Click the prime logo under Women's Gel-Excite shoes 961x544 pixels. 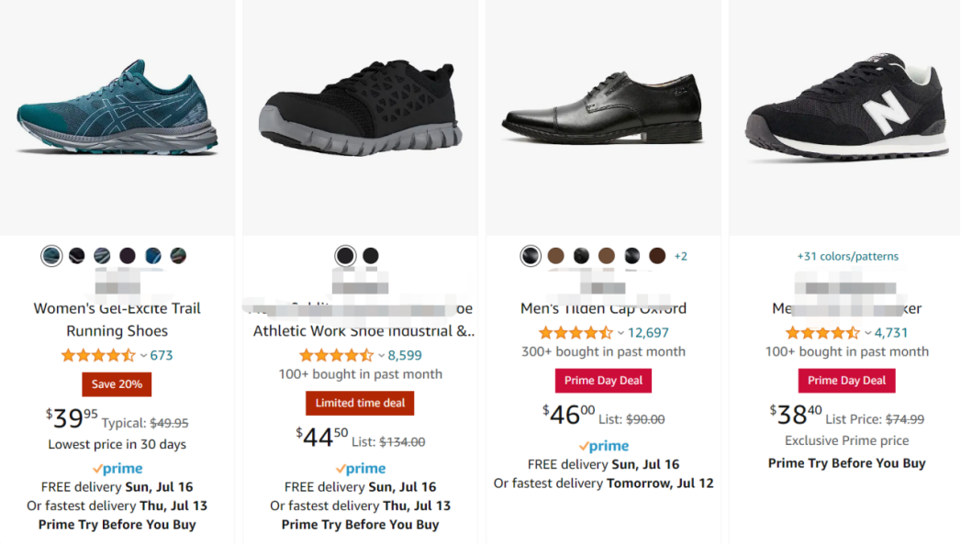click(117, 468)
